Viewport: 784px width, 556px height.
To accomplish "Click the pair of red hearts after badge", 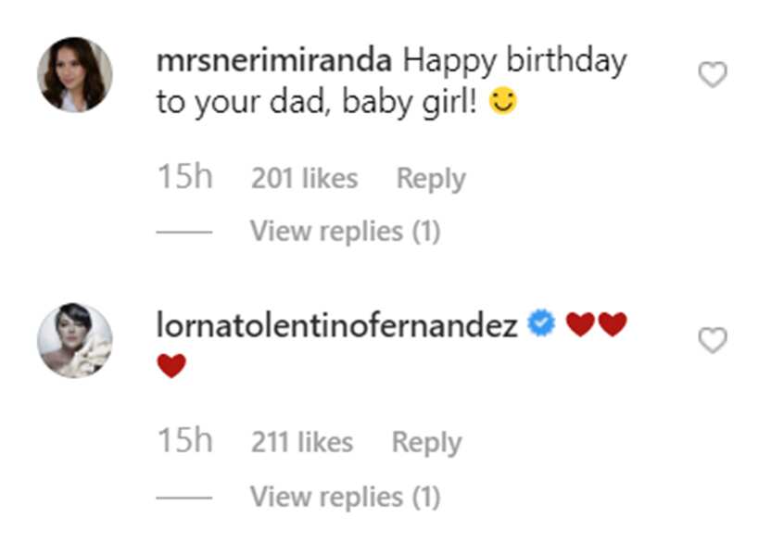I will (596, 324).
